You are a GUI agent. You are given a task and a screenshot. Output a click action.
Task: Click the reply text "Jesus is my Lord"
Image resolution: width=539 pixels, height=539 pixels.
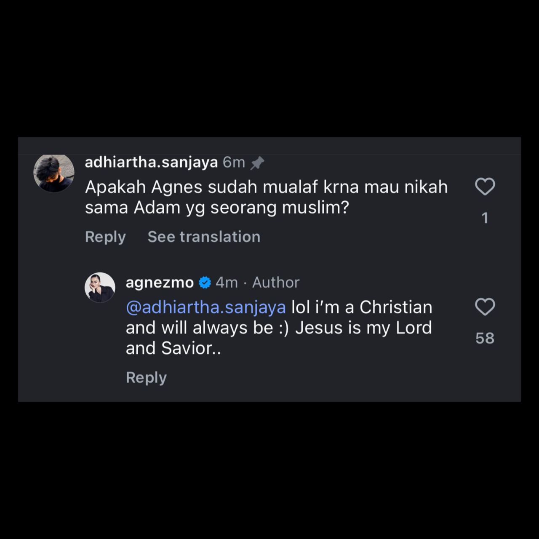(363, 328)
